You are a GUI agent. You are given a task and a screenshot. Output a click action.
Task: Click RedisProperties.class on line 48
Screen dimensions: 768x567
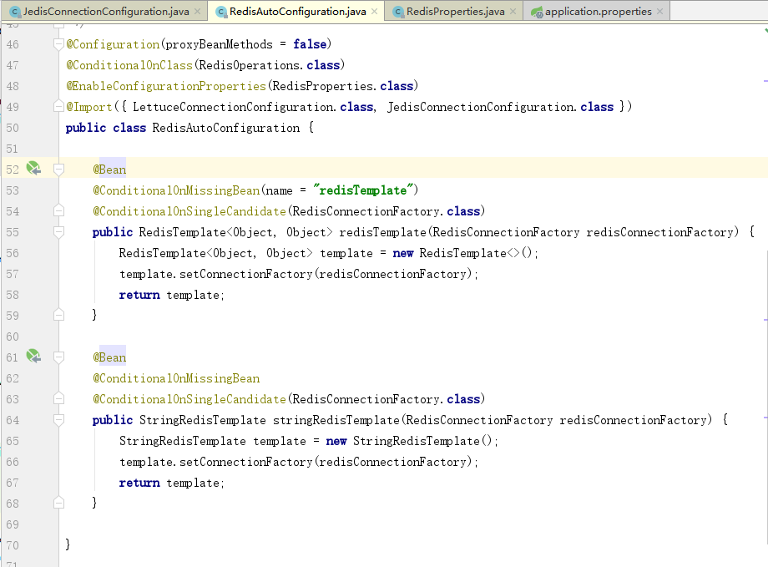(343, 86)
